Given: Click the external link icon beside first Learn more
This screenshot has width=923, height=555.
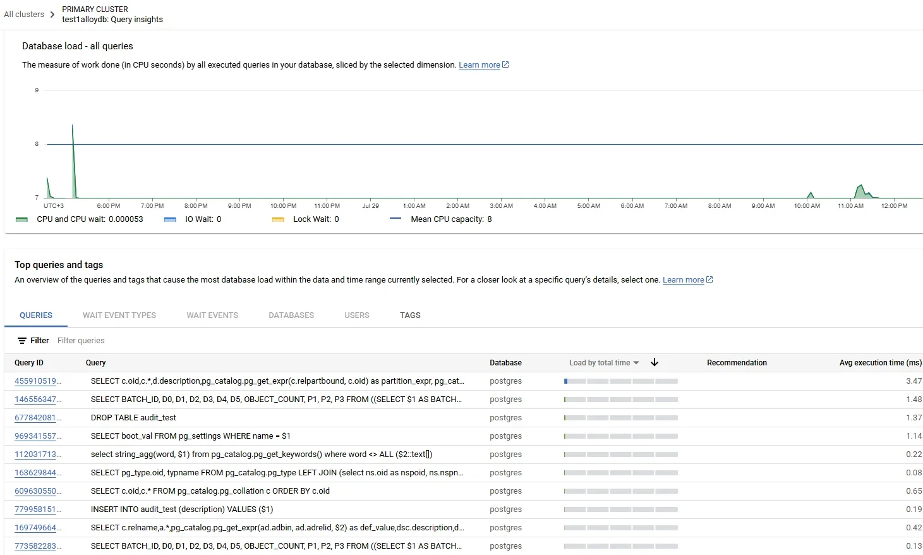Looking at the screenshot, I should pos(505,64).
